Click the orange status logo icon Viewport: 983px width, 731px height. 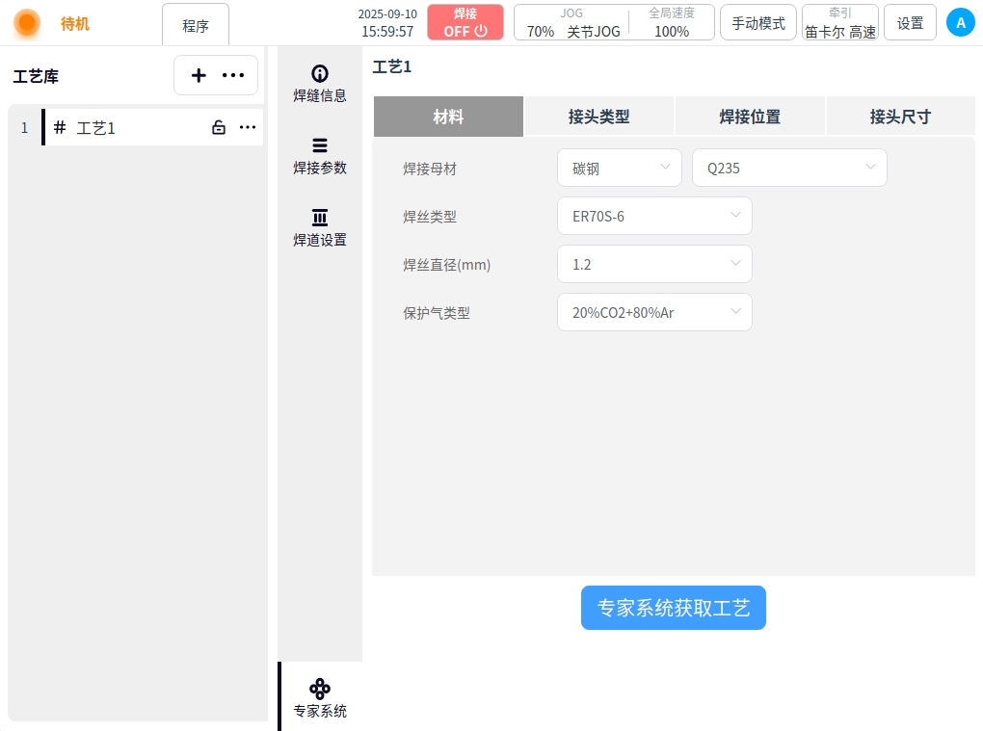tap(27, 23)
